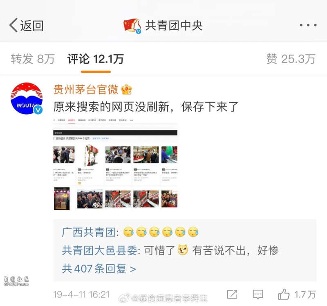Tap the crown membership badge icon
This screenshot has width=327, height=306.
click(126, 89)
